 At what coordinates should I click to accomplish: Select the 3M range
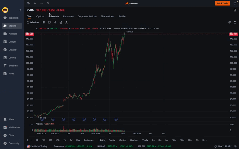(x=50, y=140)
